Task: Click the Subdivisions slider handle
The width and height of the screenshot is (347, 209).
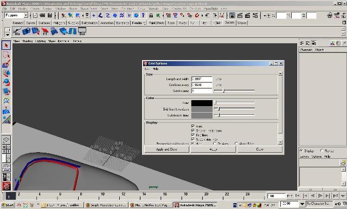Action: pos(223,90)
